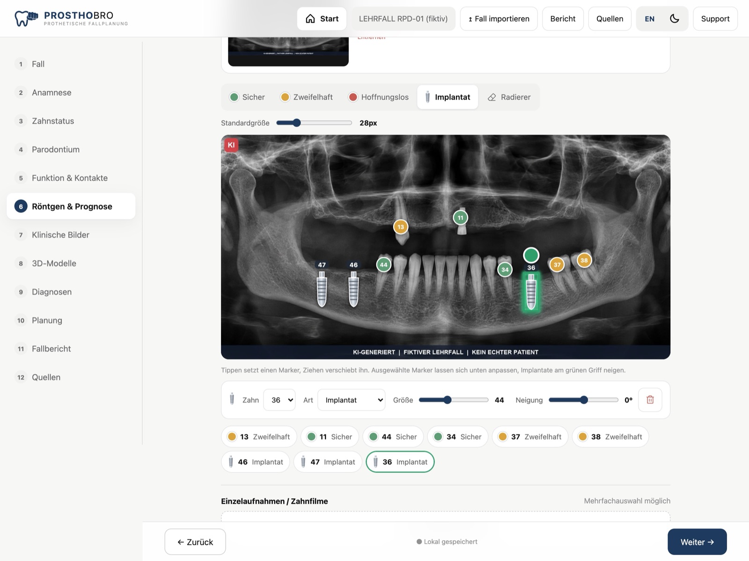The width and height of the screenshot is (749, 561).
Task: Adjust the Standardgröße slider
Action: pyautogui.click(x=314, y=123)
